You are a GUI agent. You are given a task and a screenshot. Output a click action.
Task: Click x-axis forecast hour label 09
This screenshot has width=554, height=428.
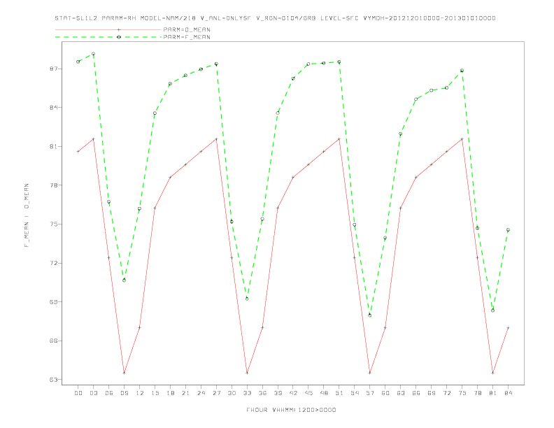click(x=124, y=393)
